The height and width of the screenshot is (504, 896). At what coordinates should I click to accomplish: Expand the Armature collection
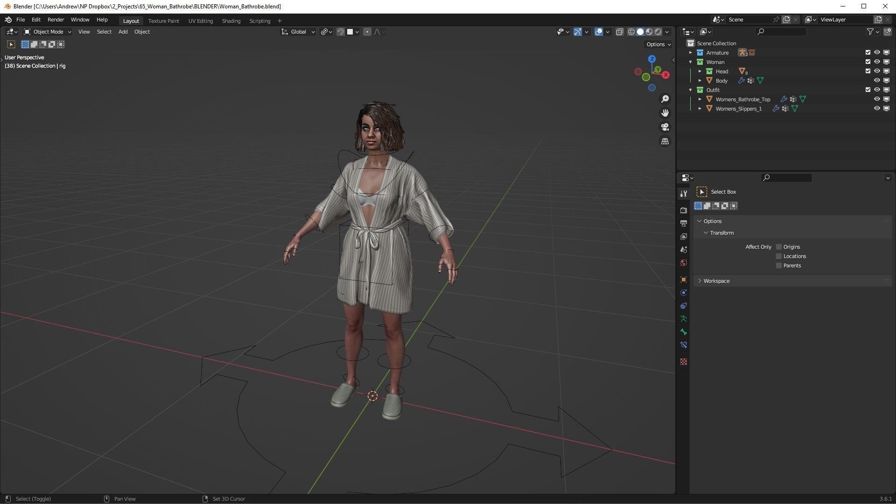point(691,53)
